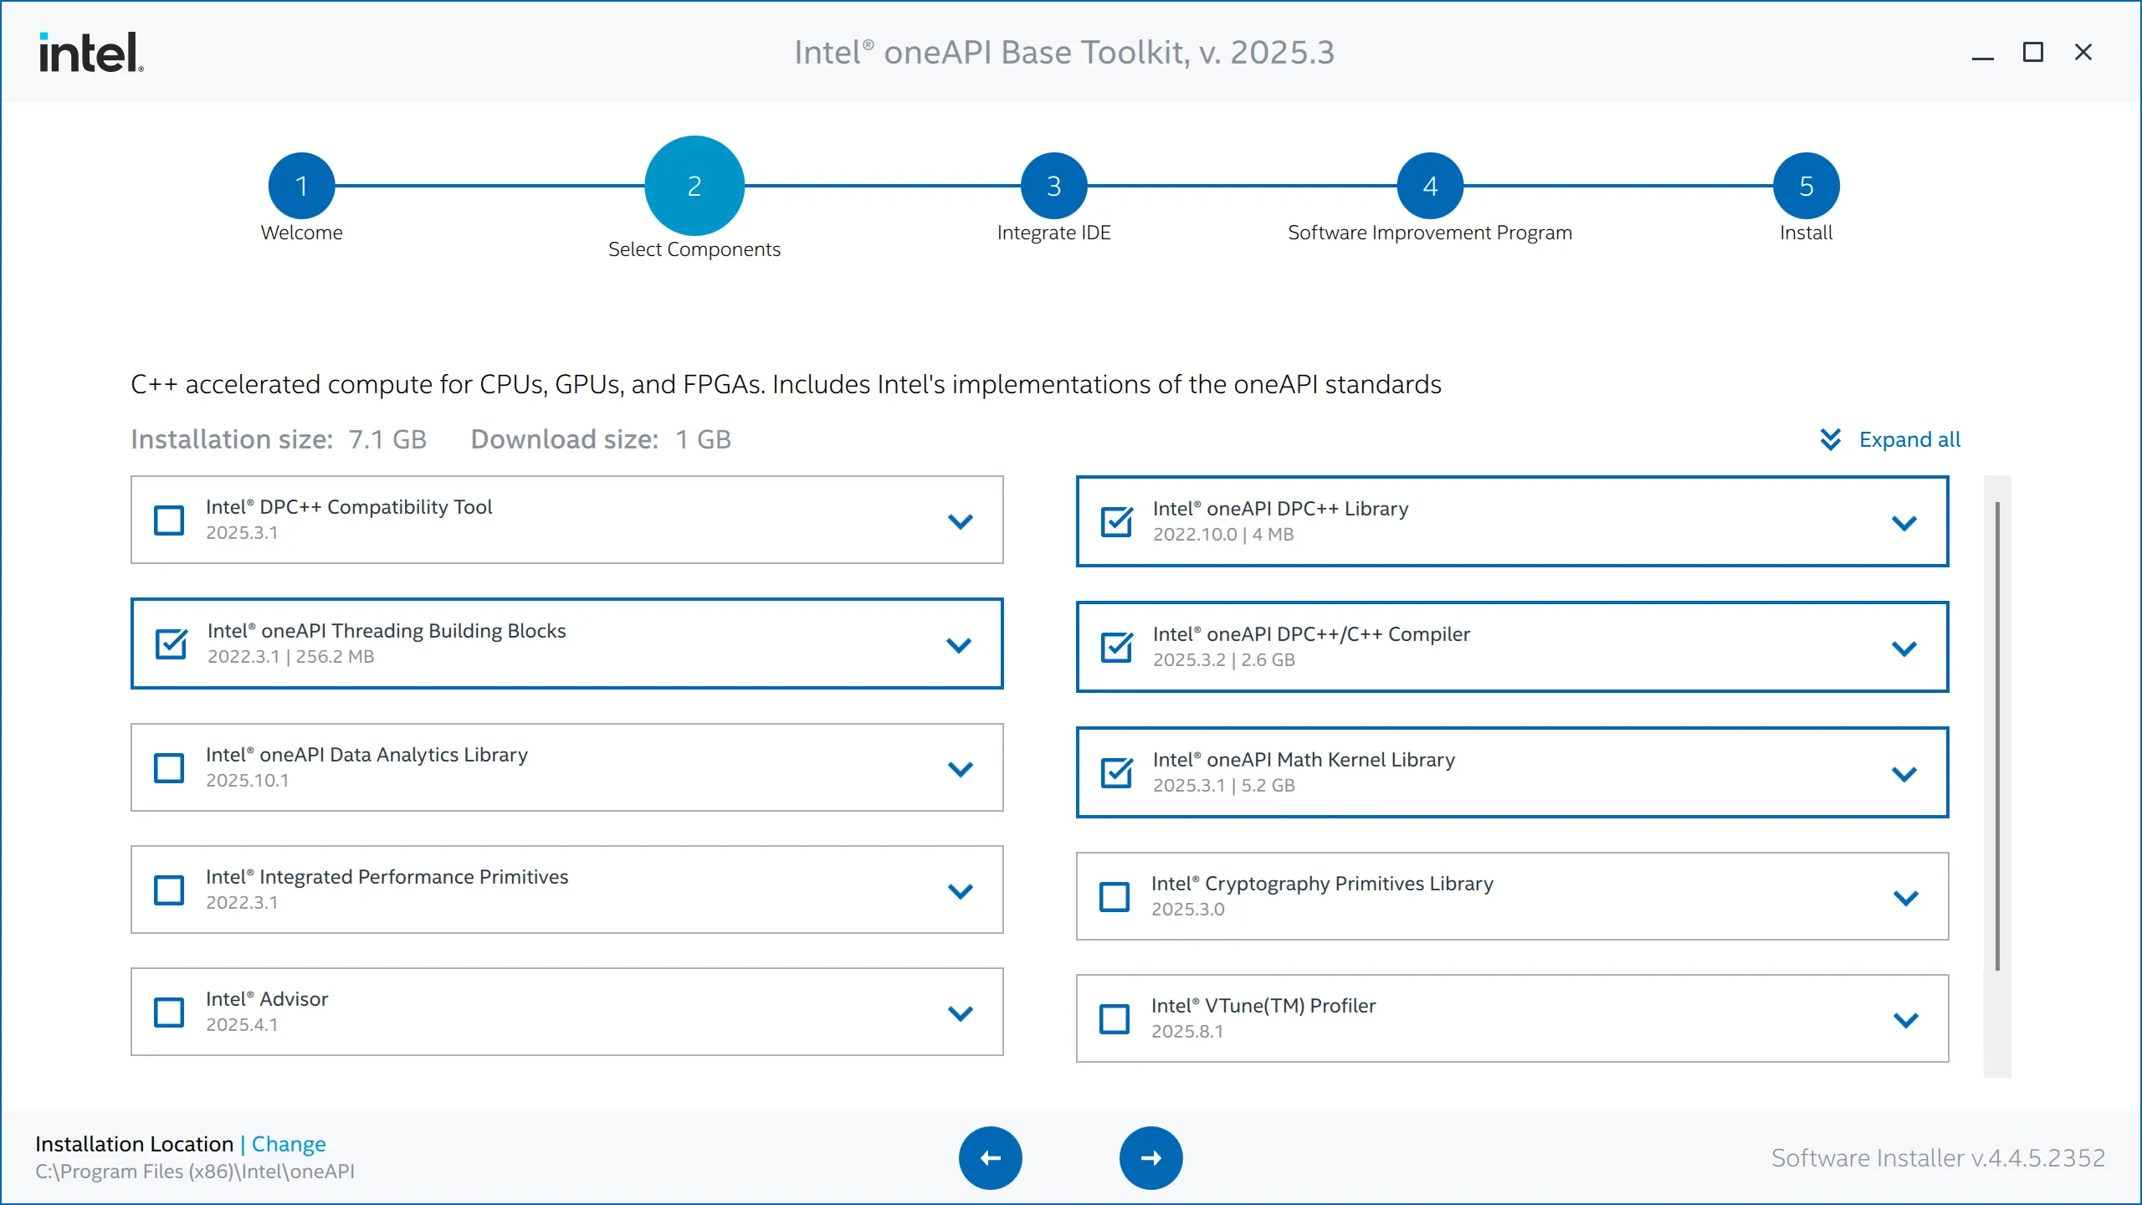Image resolution: width=2142 pixels, height=1205 pixels.
Task: Expand Integrated Performance Primitives details
Action: pos(961,891)
